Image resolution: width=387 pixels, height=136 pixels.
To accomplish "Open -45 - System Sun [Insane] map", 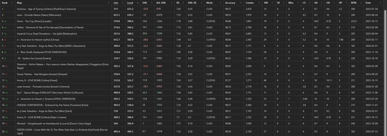I will point(34,58).
